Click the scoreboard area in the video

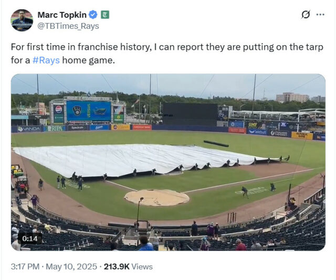coord(89,111)
